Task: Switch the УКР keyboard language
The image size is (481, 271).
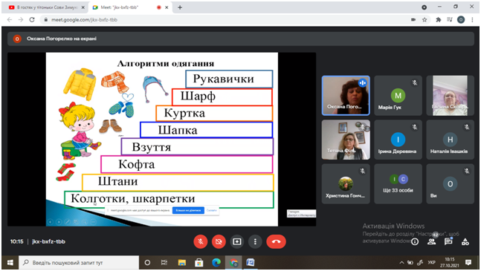Action: [432, 263]
